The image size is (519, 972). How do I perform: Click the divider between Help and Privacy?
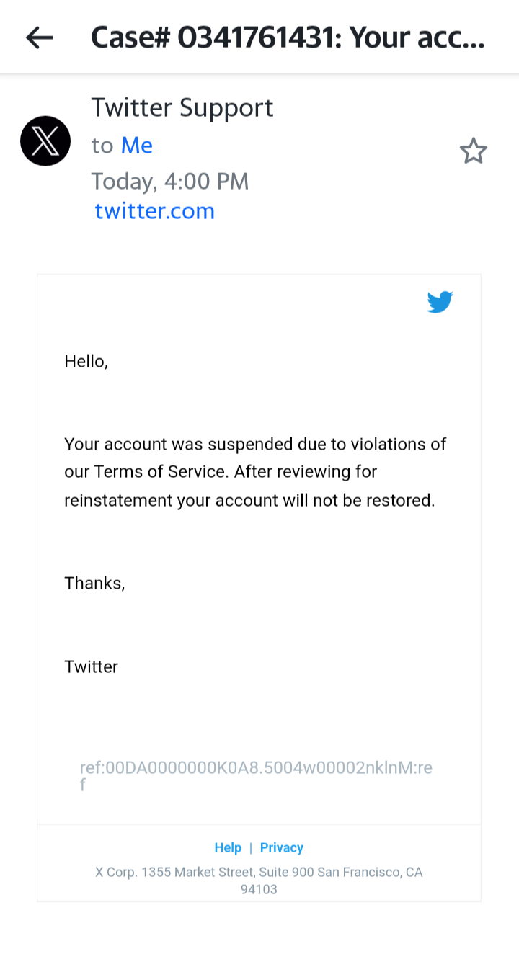click(251, 847)
